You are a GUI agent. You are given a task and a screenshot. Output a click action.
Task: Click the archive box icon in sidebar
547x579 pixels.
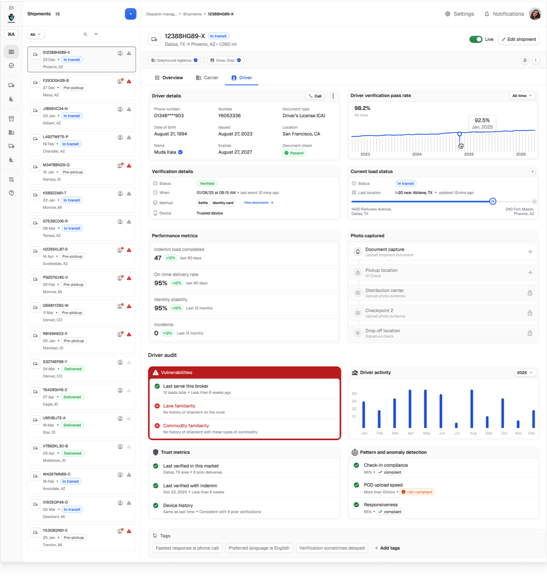pyautogui.click(x=11, y=119)
